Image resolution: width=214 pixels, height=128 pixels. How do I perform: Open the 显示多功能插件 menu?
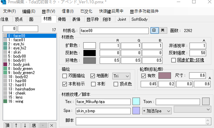pos(144,11)
